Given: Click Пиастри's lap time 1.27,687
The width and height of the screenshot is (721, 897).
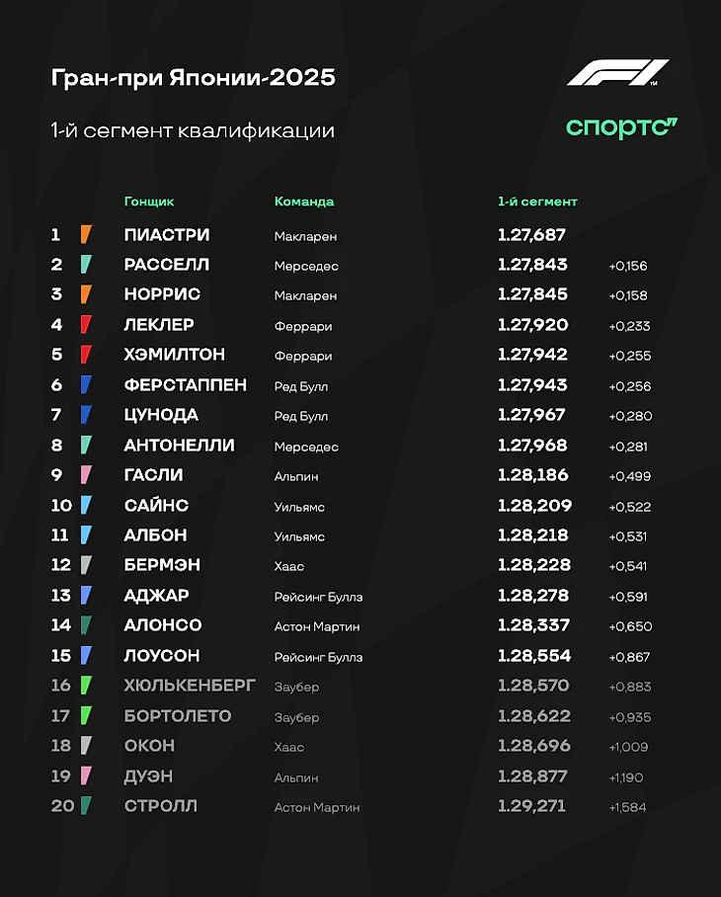Looking at the screenshot, I should [x=531, y=234].
